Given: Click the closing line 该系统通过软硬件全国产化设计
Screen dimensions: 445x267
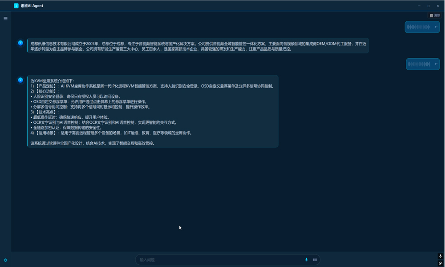Looking at the screenshot, I should (x=93, y=143).
